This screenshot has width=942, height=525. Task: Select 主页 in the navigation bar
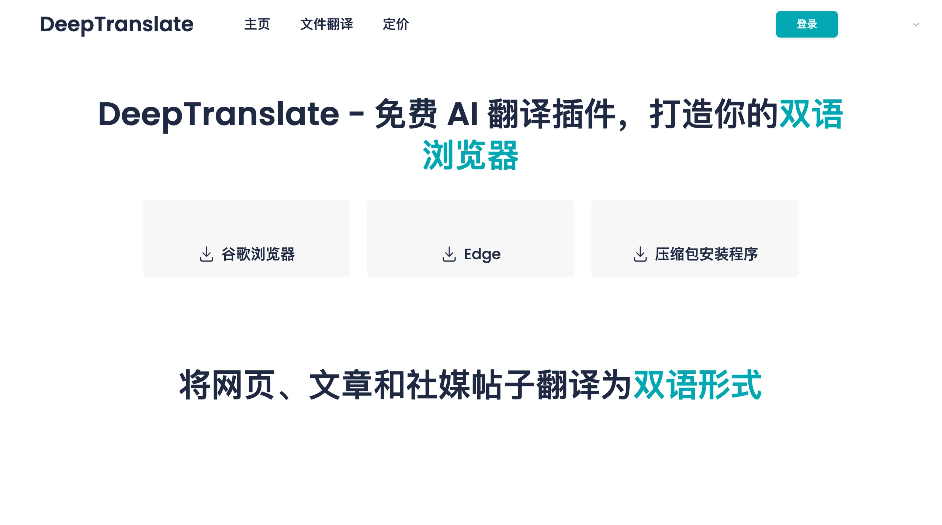click(x=257, y=25)
